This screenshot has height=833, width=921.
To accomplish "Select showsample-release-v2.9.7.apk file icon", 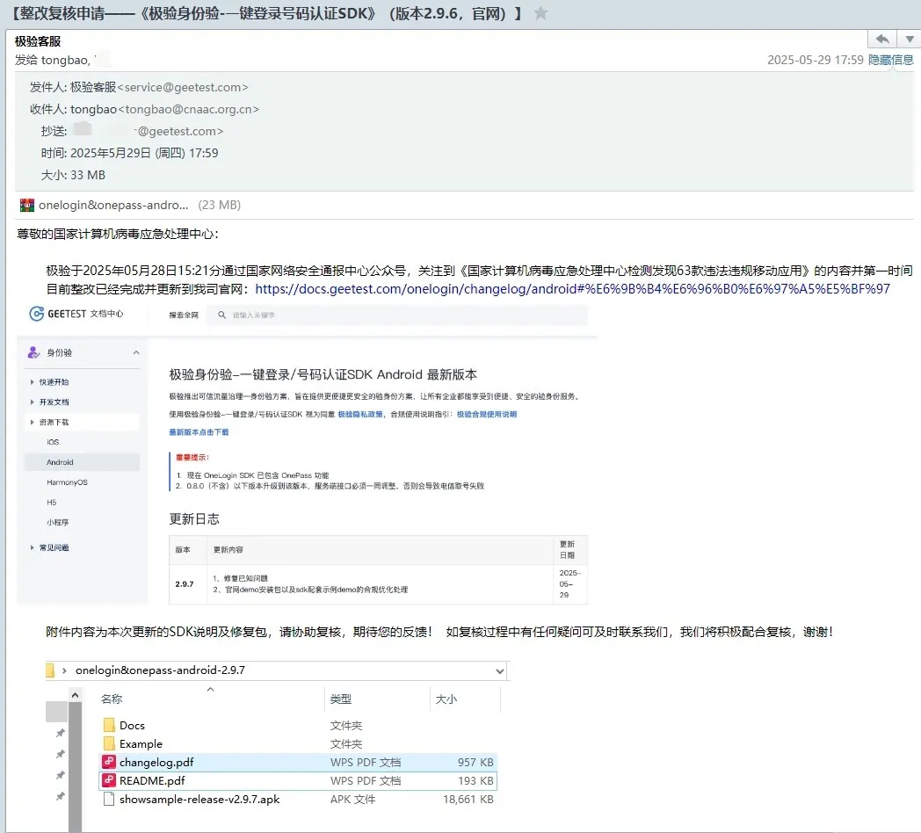I will tap(109, 799).
